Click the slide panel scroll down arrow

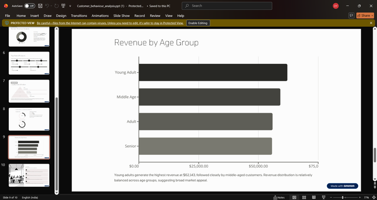(x=57, y=192)
